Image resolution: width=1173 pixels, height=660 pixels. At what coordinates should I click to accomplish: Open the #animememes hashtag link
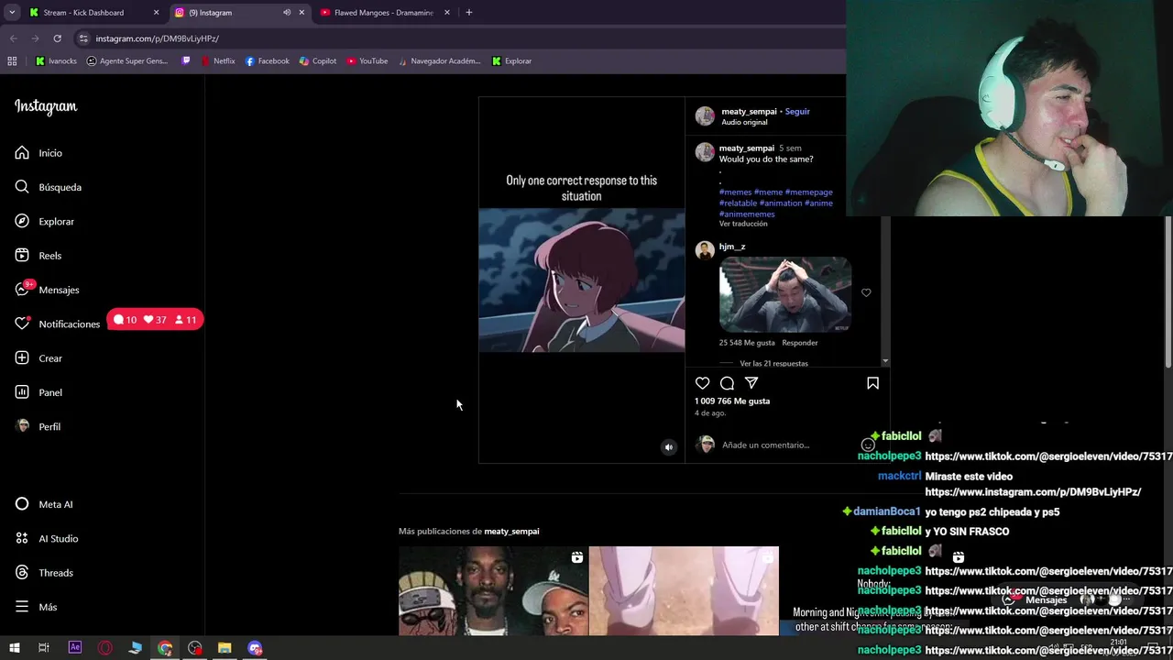coord(747,214)
